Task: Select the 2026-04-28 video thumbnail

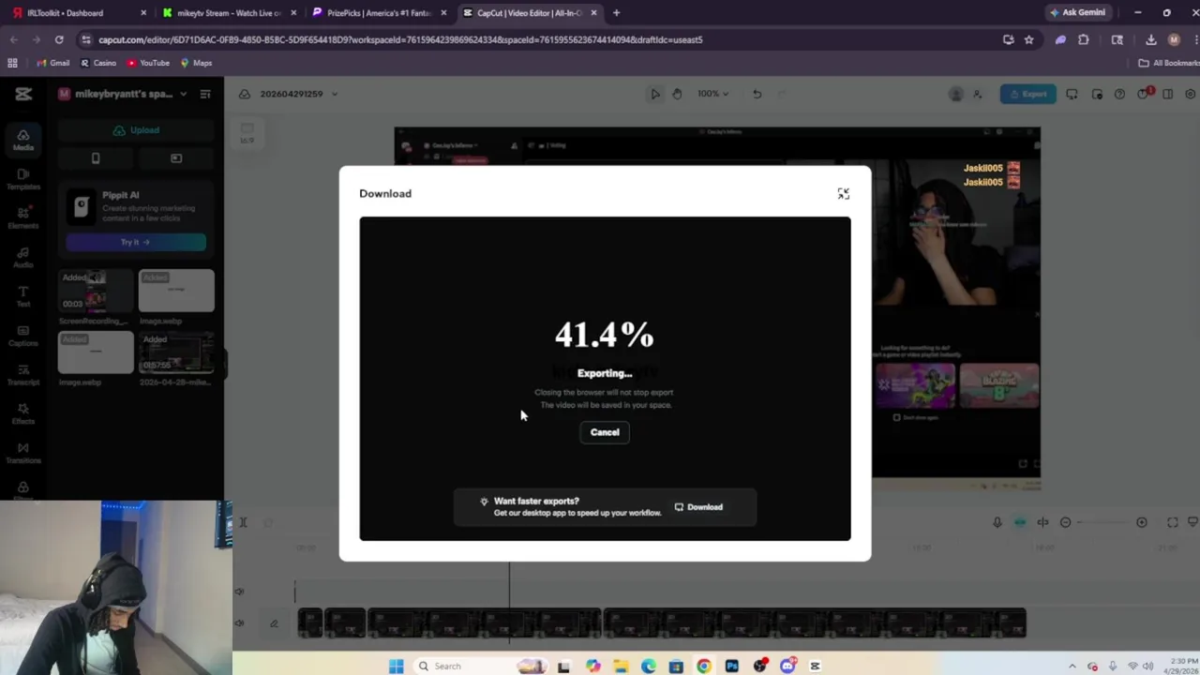Action: (176, 352)
